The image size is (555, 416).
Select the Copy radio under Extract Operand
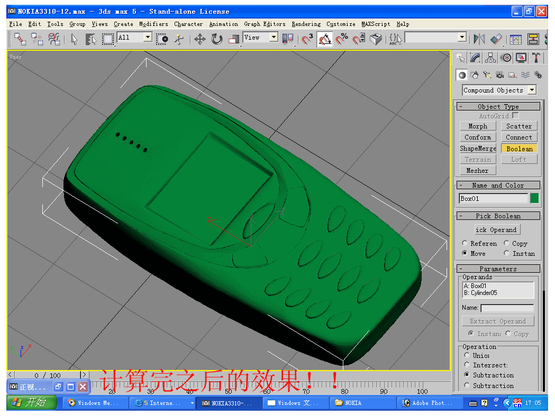tap(508, 333)
